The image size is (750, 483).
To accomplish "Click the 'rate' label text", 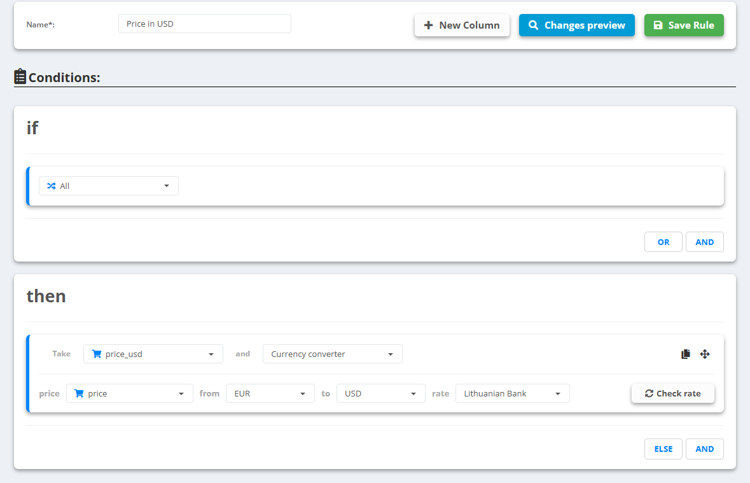I will tap(441, 393).
